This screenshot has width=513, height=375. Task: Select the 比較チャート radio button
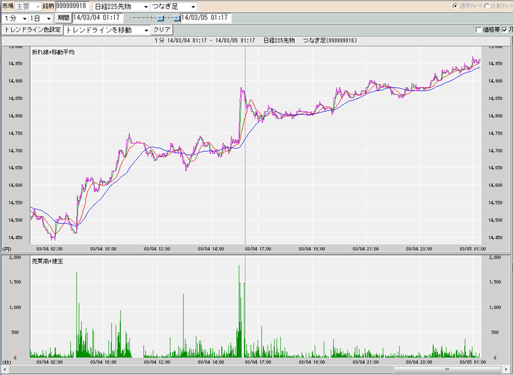pos(487,6)
